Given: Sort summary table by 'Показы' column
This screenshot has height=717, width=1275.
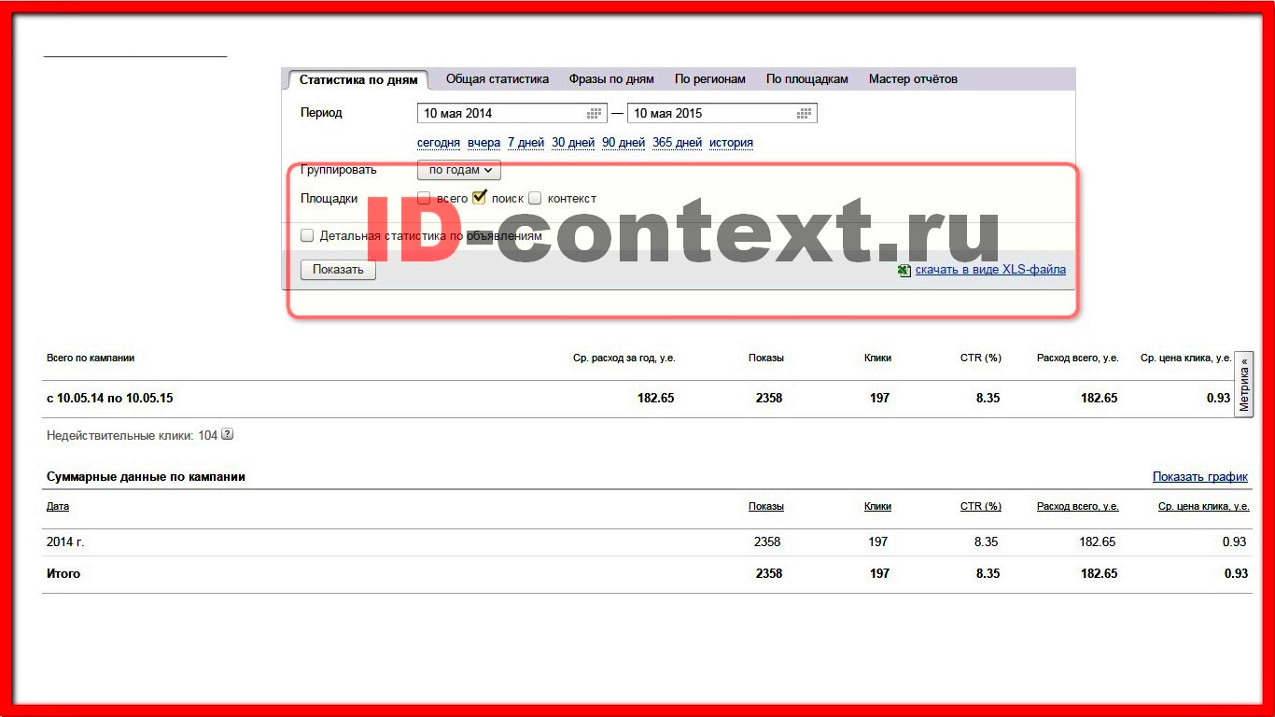Looking at the screenshot, I should pos(765,506).
